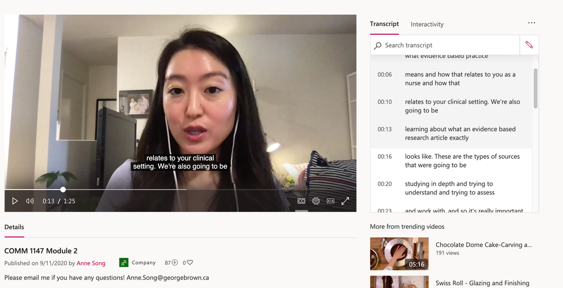Click the video progress bar handle
Viewport: 563px width, 288px height.
click(x=63, y=190)
